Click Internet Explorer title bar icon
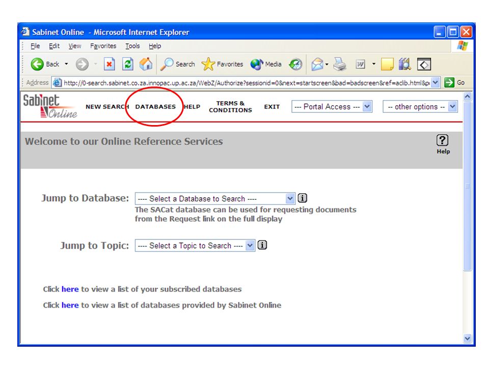This screenshot has width=489, height=366. click(25, 32)
